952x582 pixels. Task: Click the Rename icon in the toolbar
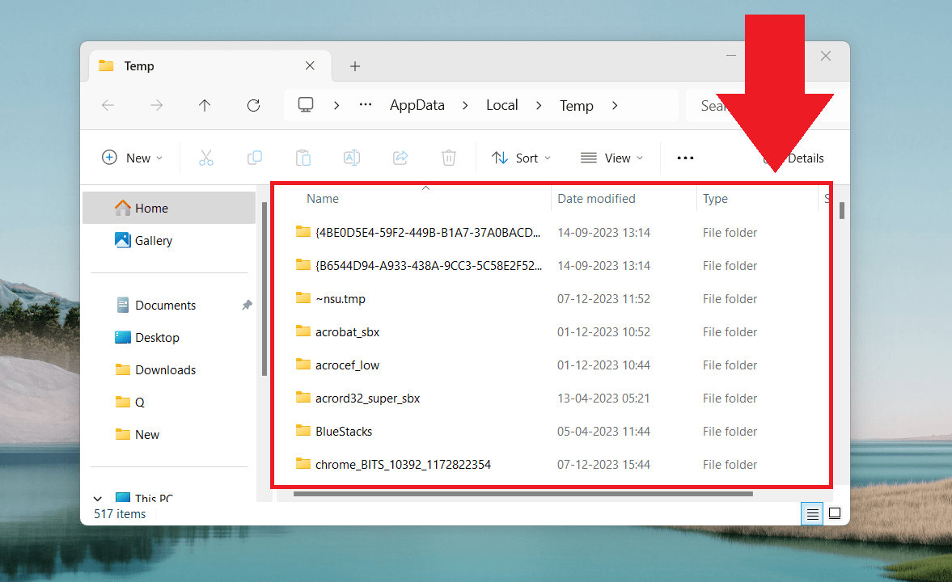tap(352, 158)
